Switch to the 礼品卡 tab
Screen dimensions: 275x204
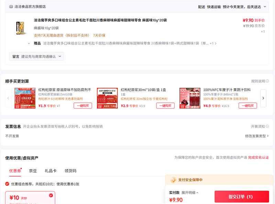point(50,171)
